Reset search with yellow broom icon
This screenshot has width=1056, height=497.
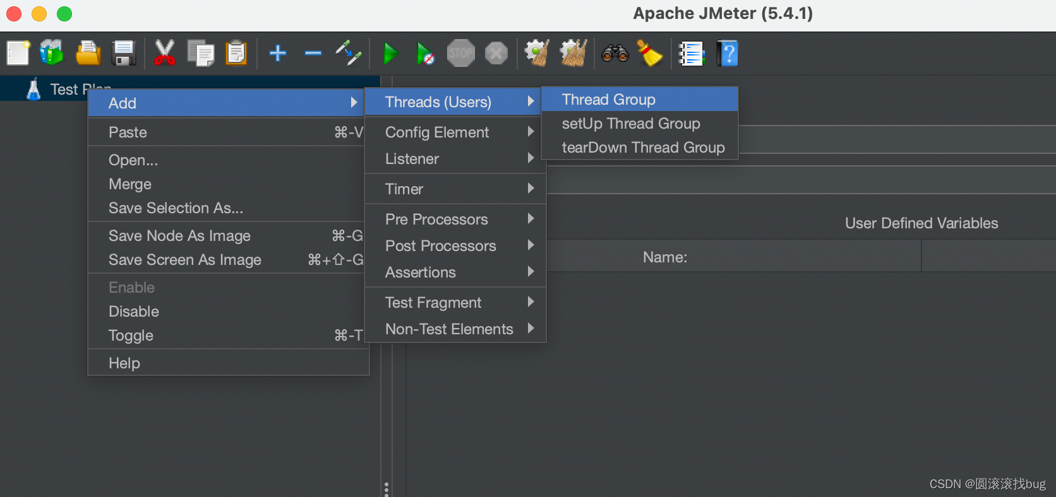[x=649, y=53]
